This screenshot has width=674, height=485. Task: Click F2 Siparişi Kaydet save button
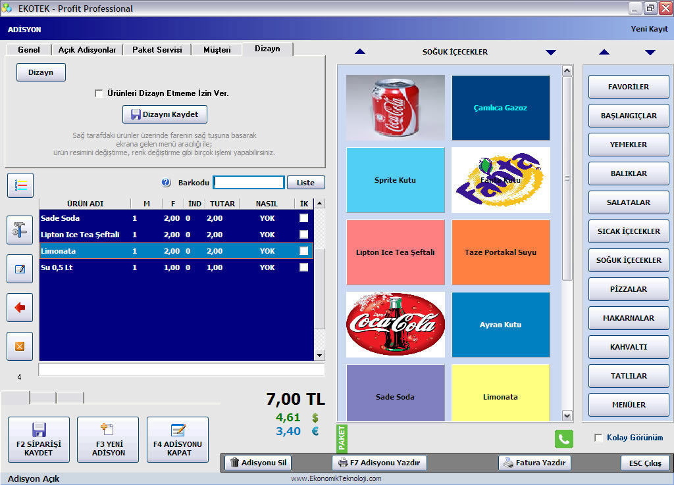pyautogui.click(x=39, y=440)
